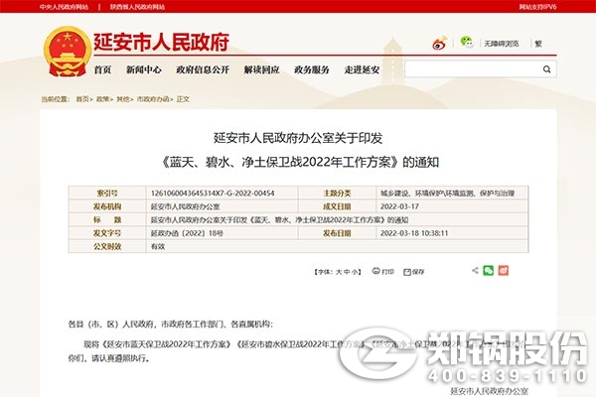Set font size to medium (中)
596x397 pixels.
pyautogui.click(x=347, y=270)
